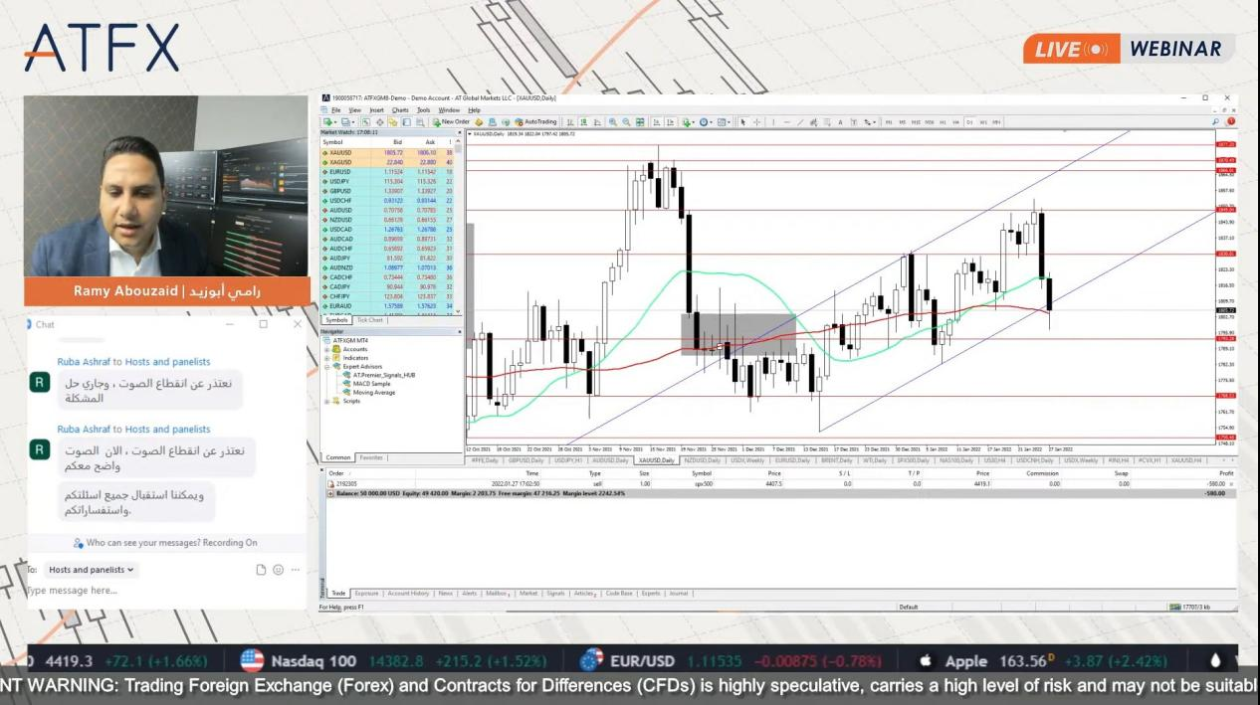The height and width of the screenshot is (705, 1260).
Task: Zoom in on the chart with magnifier icon
Action: click(x=613, y=121)
